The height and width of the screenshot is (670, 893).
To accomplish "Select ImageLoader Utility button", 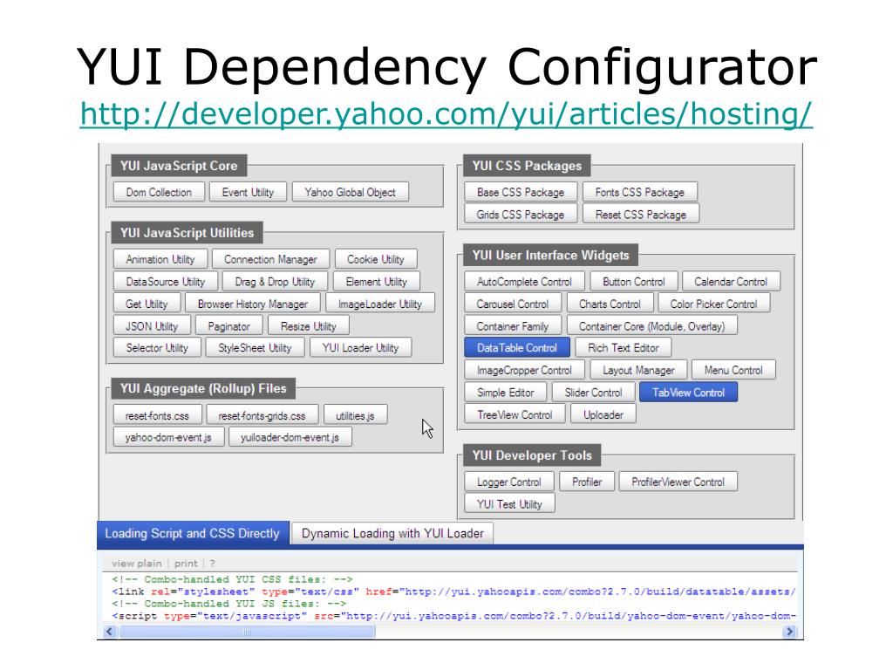I will click(380, 304).
